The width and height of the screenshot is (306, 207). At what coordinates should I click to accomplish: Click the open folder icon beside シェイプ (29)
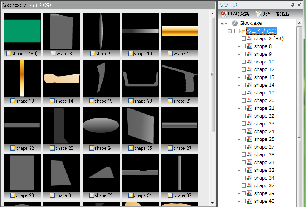242,31
